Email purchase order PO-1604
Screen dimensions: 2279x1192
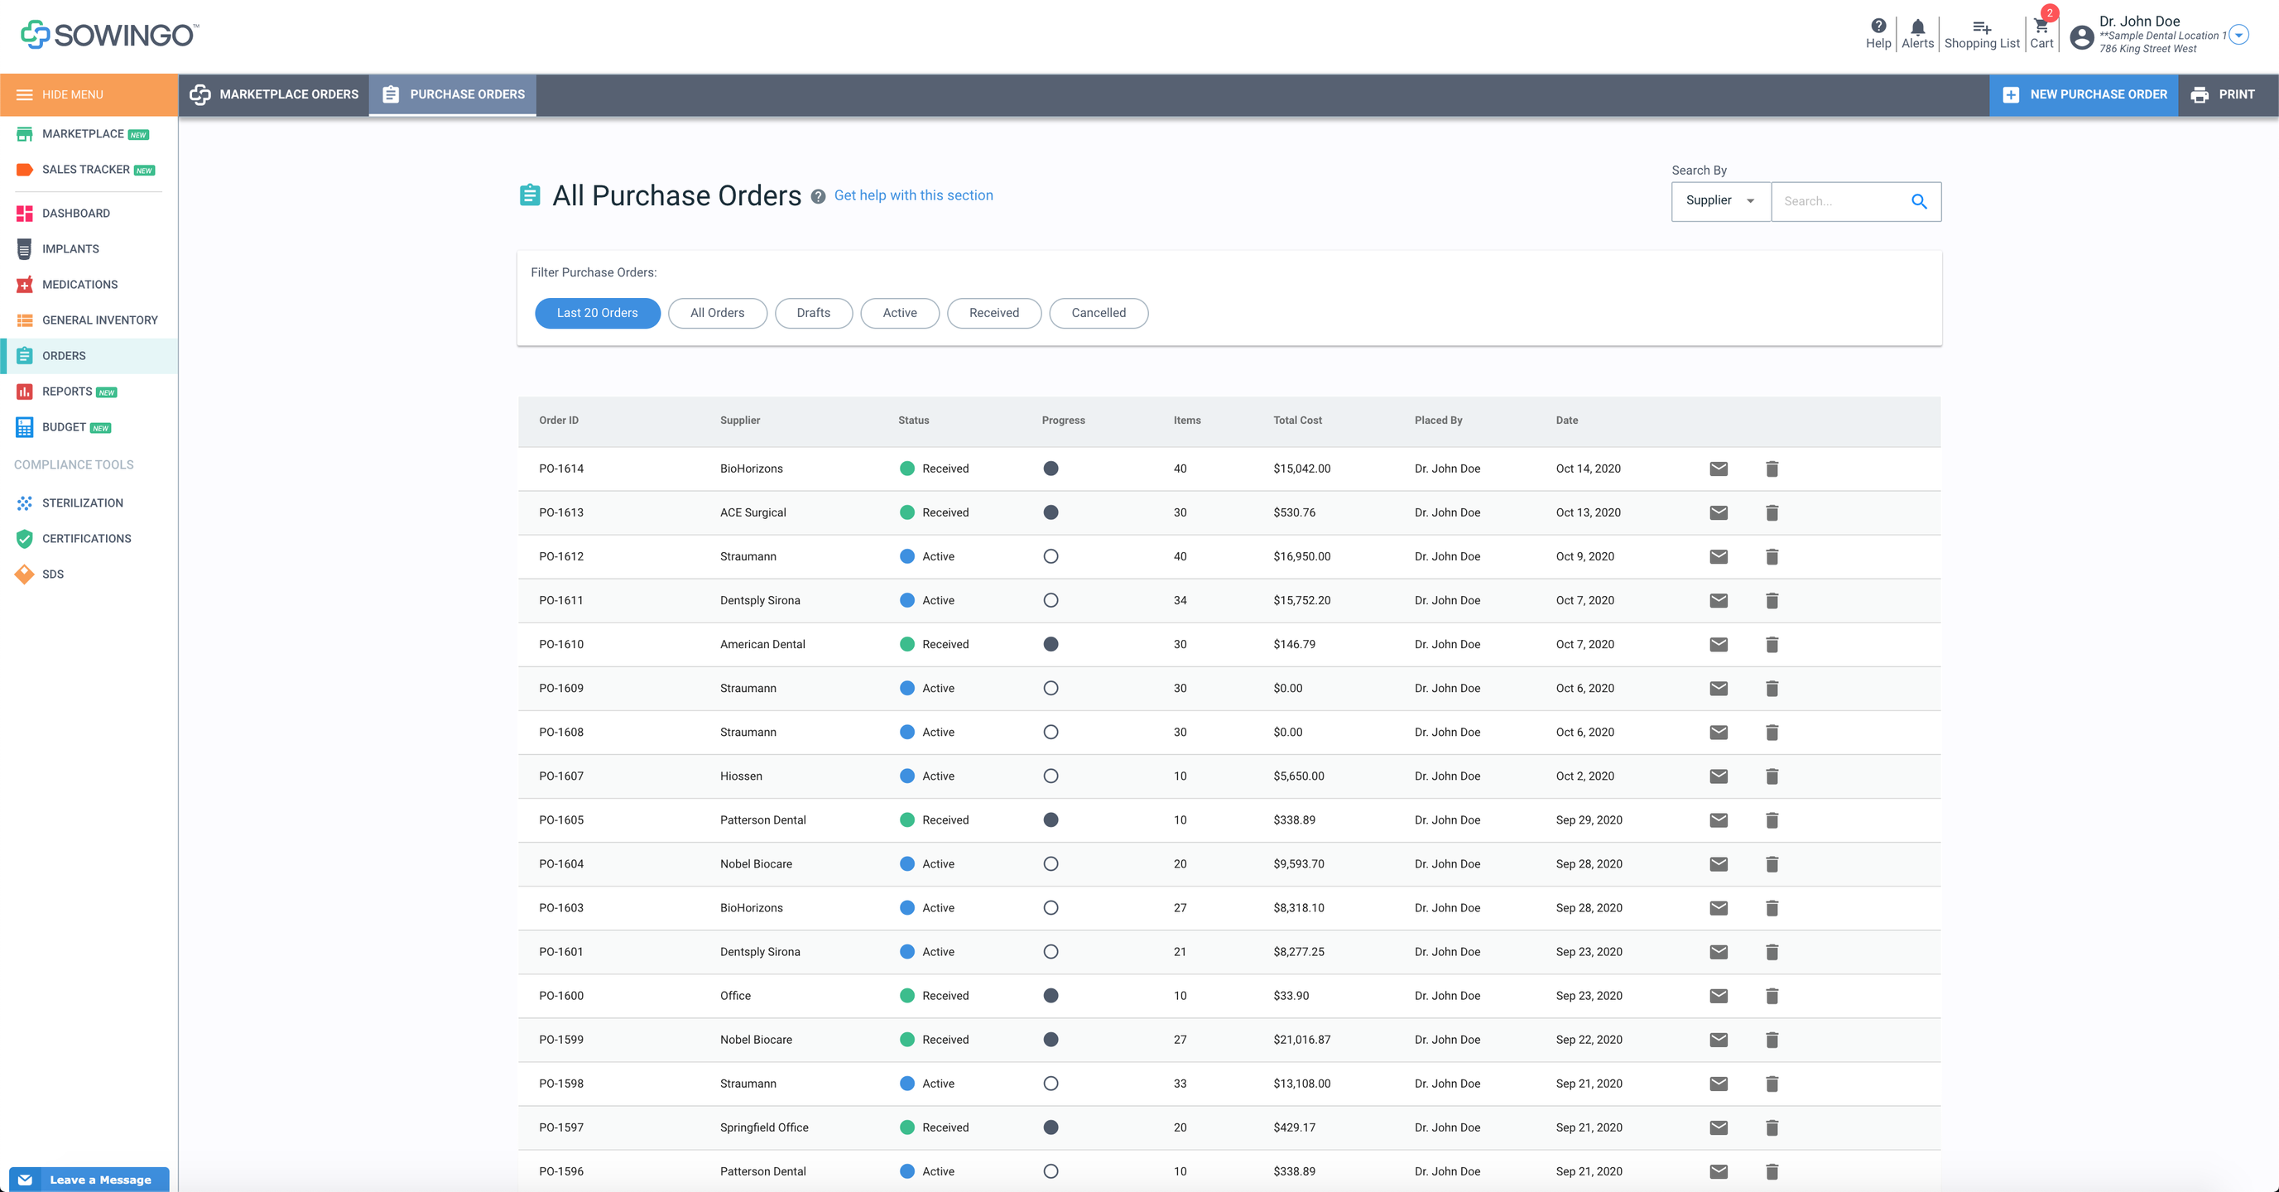(x=1718, y=863)
